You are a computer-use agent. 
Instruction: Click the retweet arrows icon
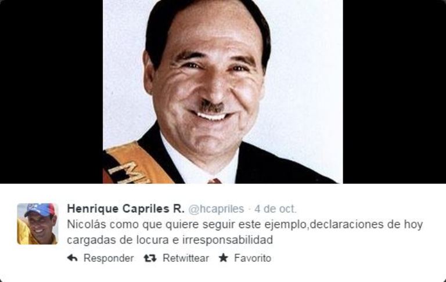pyautogui.click(x=150, y=258)
